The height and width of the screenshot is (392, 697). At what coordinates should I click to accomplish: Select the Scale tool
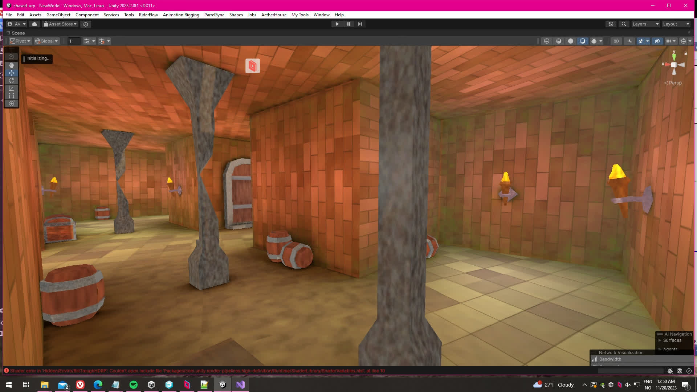[x=12, y=88]
